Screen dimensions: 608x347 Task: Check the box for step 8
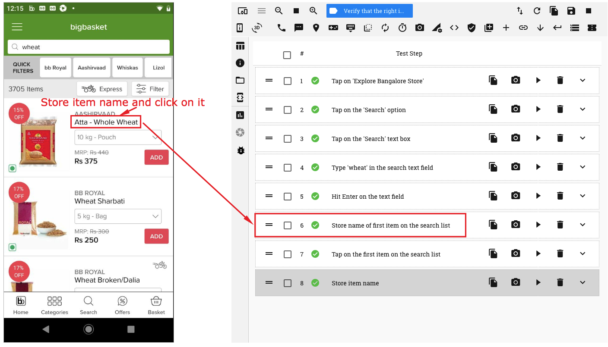click(x=288, y=283)
